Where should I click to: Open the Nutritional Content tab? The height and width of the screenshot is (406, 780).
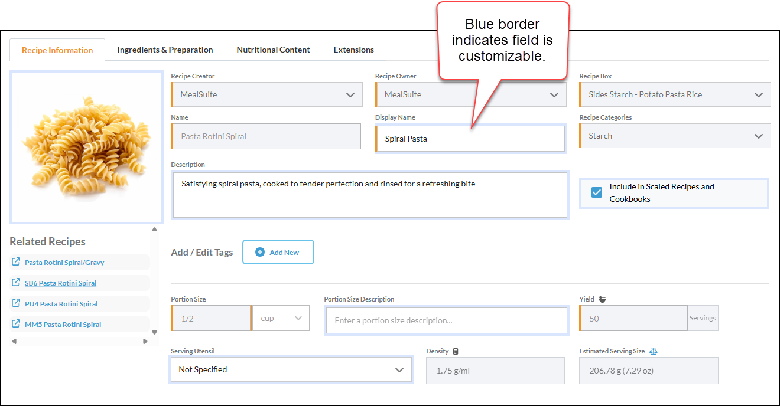tap(273, 50)
